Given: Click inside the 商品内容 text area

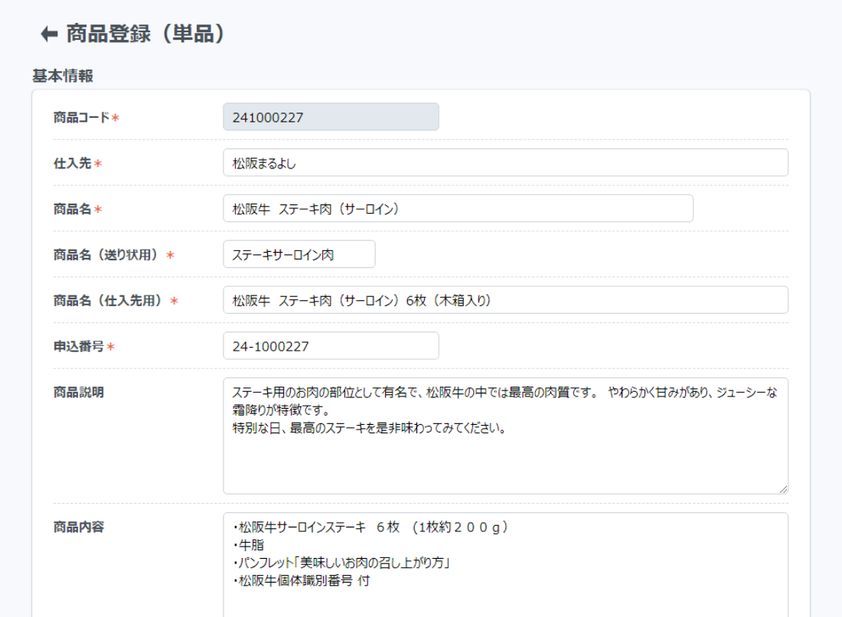Looking at the screenshot, I should (x=505, y=566).
